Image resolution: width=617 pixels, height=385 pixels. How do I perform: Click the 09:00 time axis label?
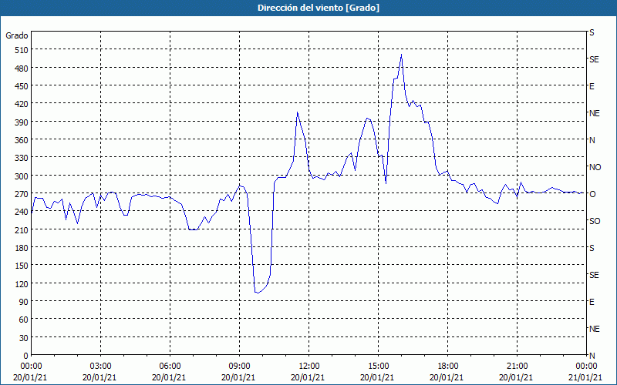coord(239,367)
